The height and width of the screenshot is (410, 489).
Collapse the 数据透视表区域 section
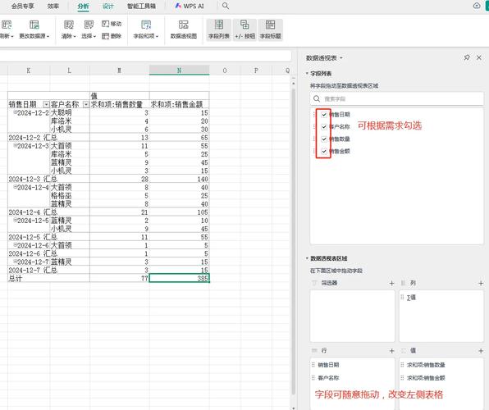pos(307,258)
